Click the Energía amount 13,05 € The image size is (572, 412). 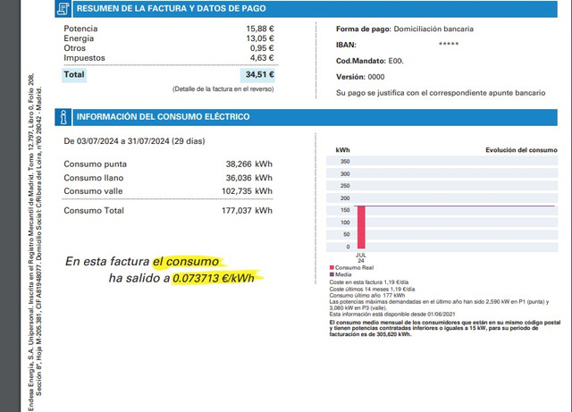pyautogui.click(x=260, y=38)
